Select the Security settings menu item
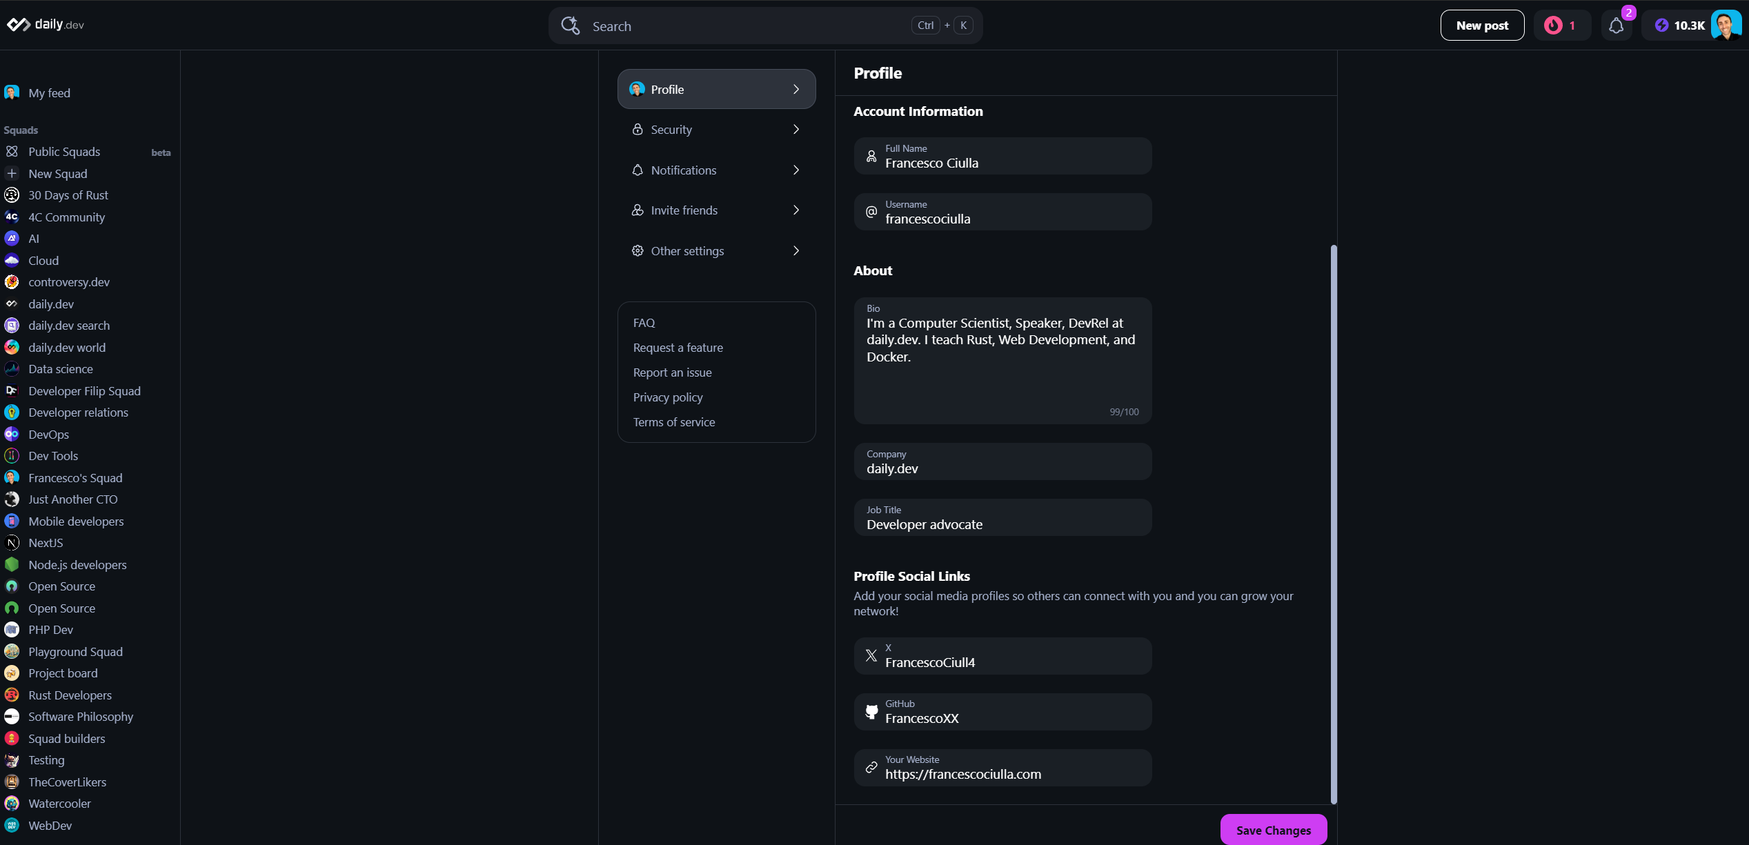Viewport: 1749px width, 845px height. coord(716,130)
